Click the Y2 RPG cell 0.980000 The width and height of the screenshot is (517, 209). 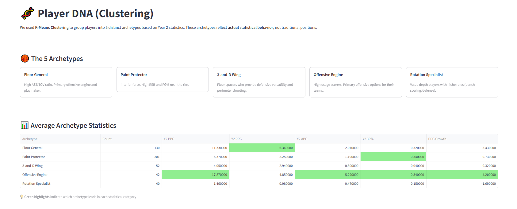[x=262, y=184]
